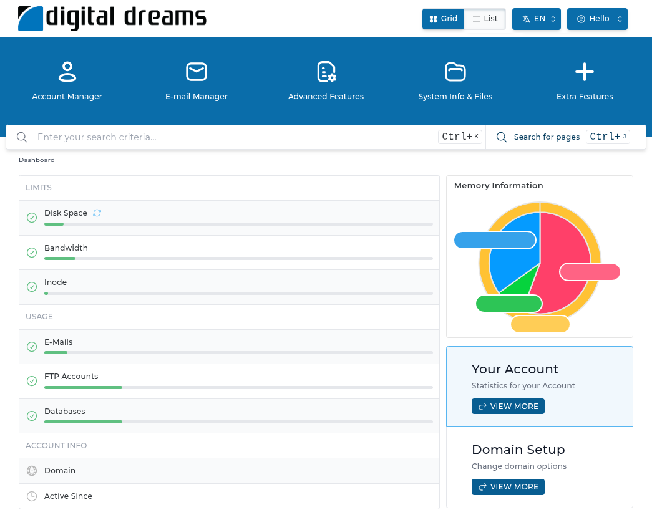The height and width of the screenshot is (525, 652).
Task: Switch to Grid view
Action: pos(444,19)
